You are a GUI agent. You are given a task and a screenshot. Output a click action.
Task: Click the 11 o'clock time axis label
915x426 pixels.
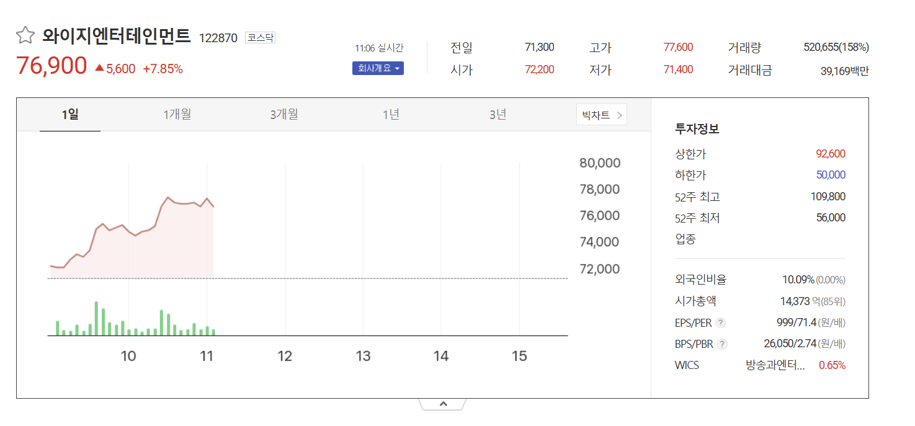click(x=207, y=356)
